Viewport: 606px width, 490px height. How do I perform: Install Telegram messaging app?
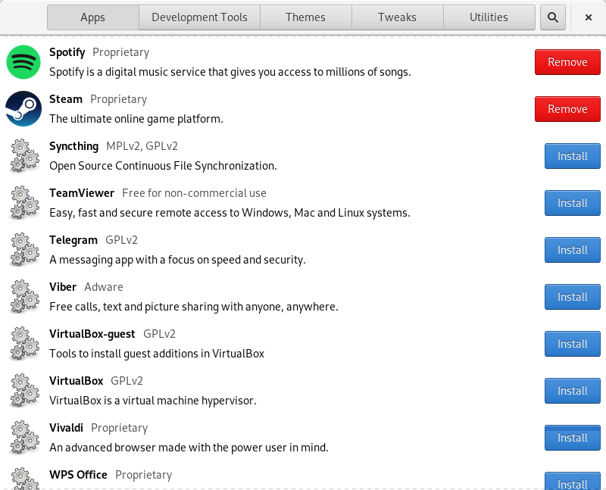[573, 250]
